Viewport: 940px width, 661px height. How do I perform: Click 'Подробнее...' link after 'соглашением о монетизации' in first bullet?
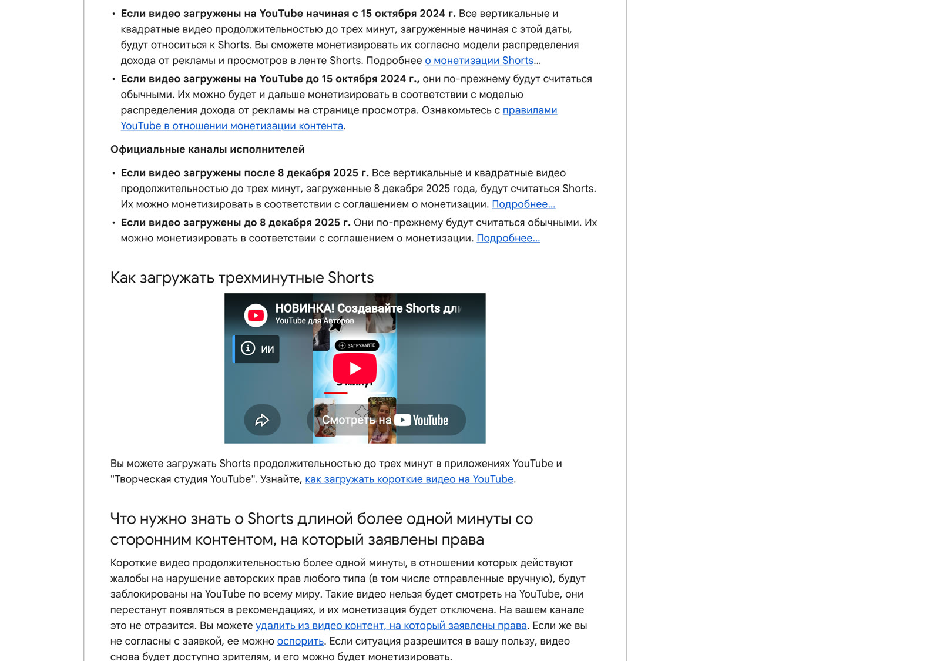523,204
